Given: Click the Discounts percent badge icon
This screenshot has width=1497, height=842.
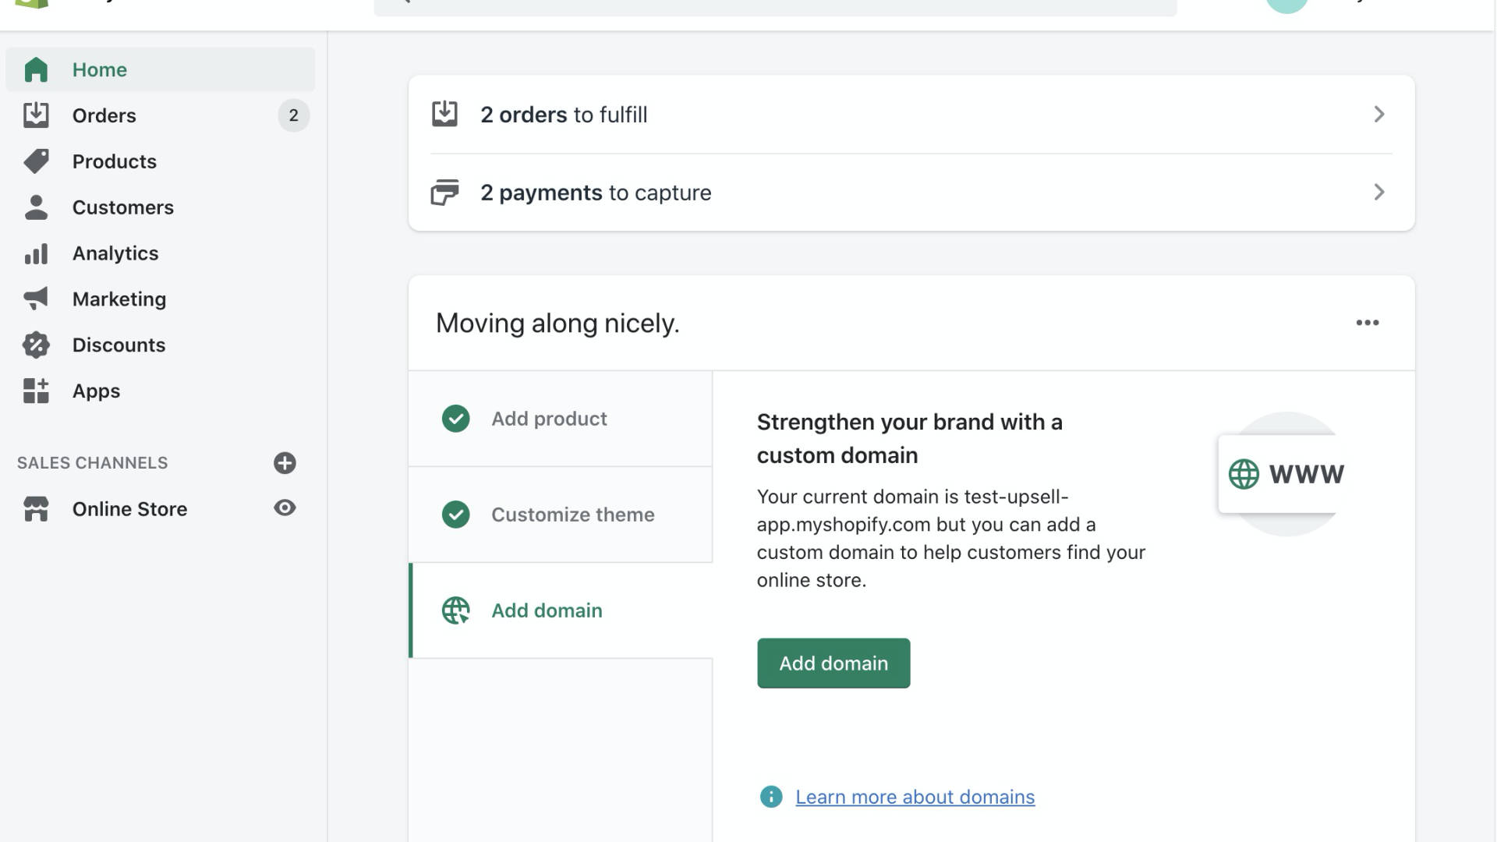Looking at the screenshot, I should point(36,345).
